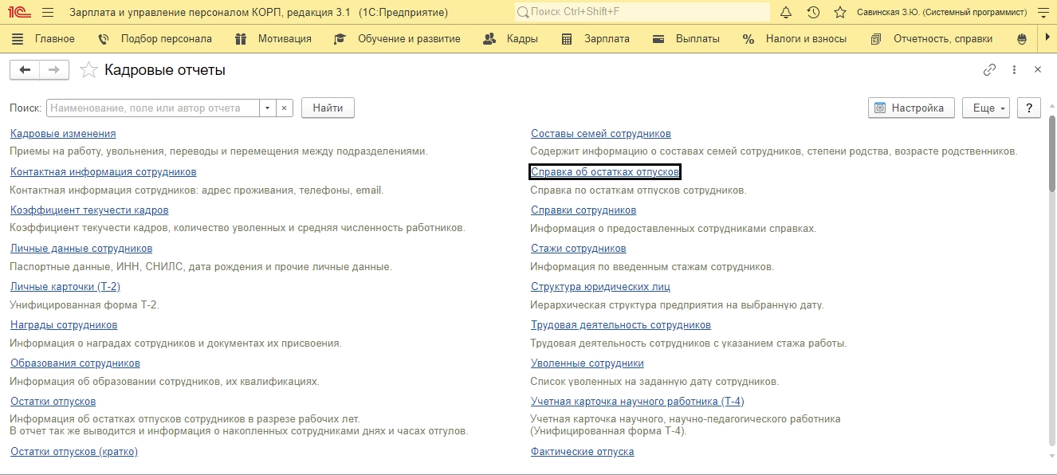The width and height of the screenshot is (1057, 475).
Task: Open report Коэффициент текучести кадров
Action: click(89, 210)
